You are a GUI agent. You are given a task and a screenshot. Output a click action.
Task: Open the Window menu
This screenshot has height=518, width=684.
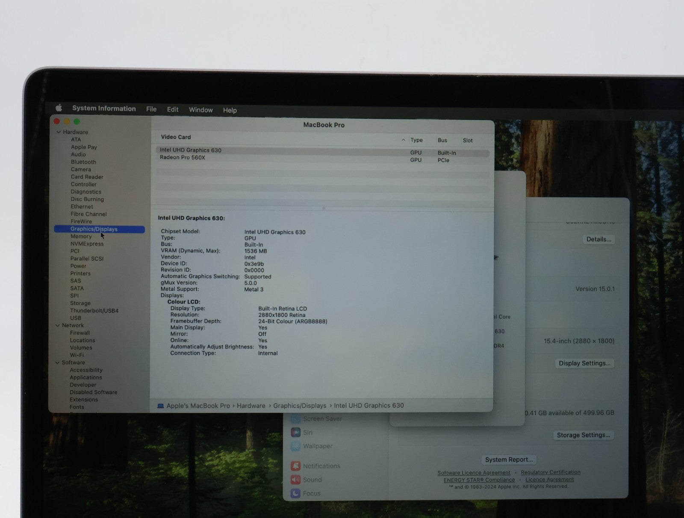tap(200, 110)
